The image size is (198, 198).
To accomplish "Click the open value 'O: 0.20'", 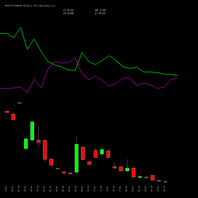I will coord(69,13).
